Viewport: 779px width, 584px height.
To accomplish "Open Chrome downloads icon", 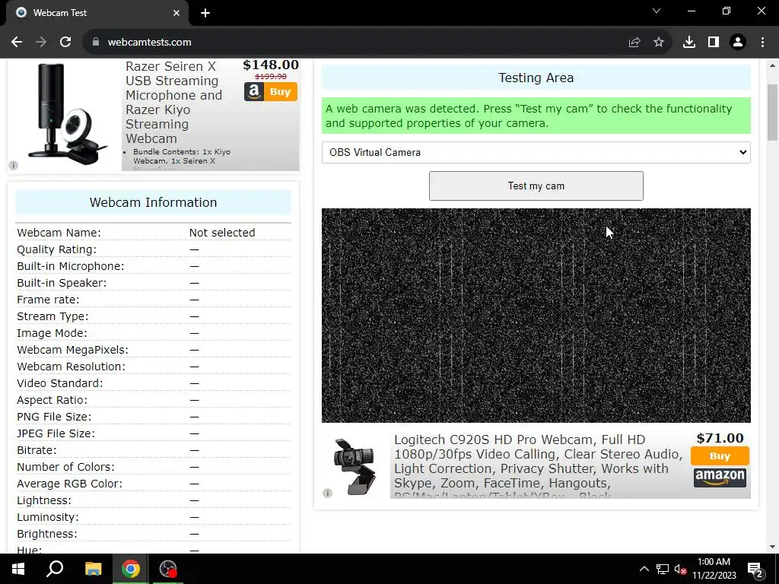I will tap(689, 43).
